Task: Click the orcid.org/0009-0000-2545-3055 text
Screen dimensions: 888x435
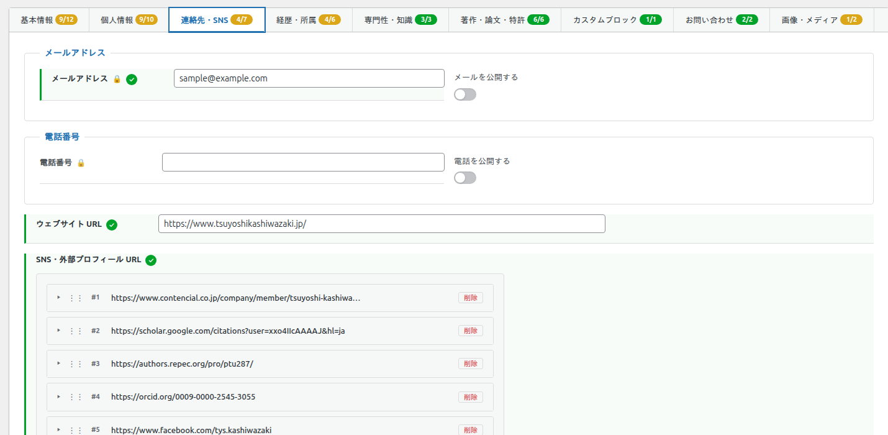Action: click(x=183, y=396)
